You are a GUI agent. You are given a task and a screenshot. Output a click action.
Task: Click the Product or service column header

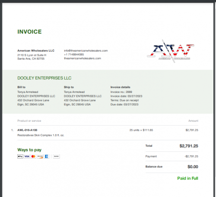(x=29, y=121)
